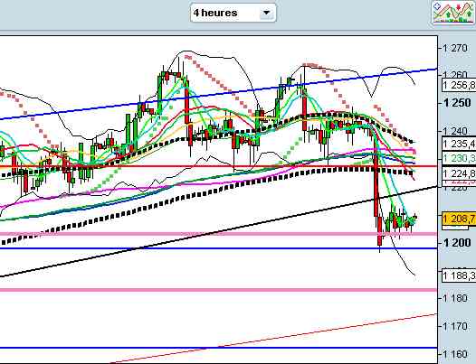The width and height of the screenshot is (476, 364).
Task: Select the yellow 1 208,7 current price label
Action: 459,219
